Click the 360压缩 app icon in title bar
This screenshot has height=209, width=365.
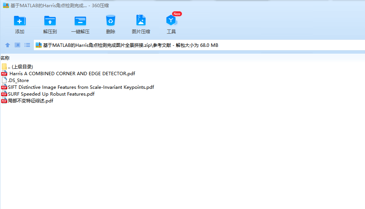[6, 6]
